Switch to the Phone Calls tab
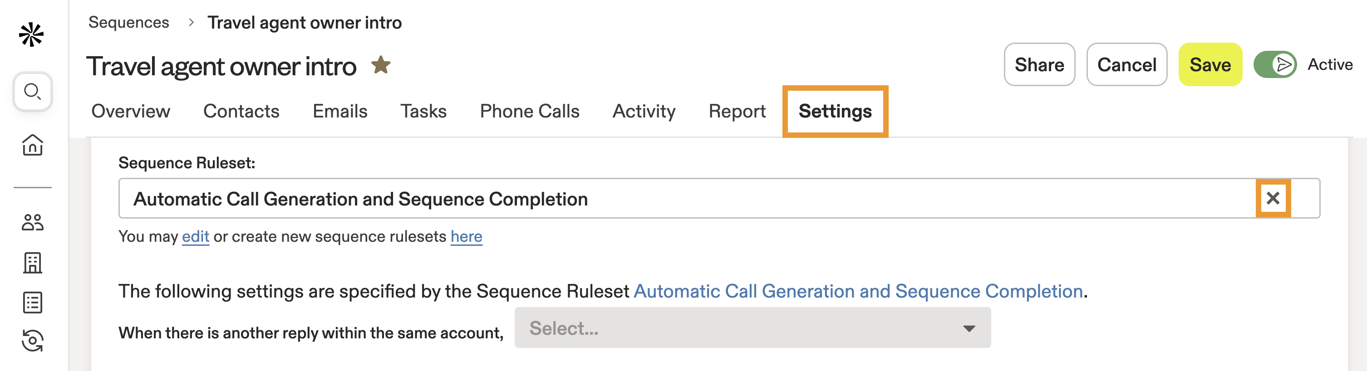This screenshot has width=1367, height=371. pos(529,111)
